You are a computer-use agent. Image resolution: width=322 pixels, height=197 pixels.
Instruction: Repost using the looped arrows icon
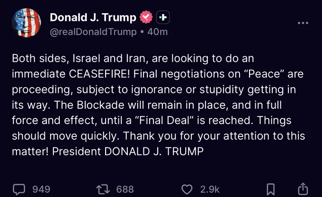coord(103,189)
